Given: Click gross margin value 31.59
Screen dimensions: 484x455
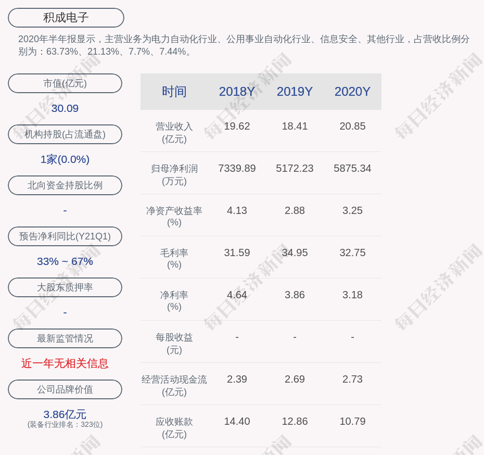Looking at the screenshot, I should 237,253.
